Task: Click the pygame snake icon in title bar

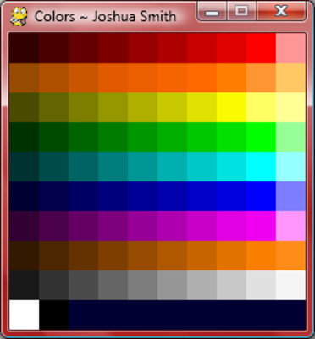Action: click(19, 16)
